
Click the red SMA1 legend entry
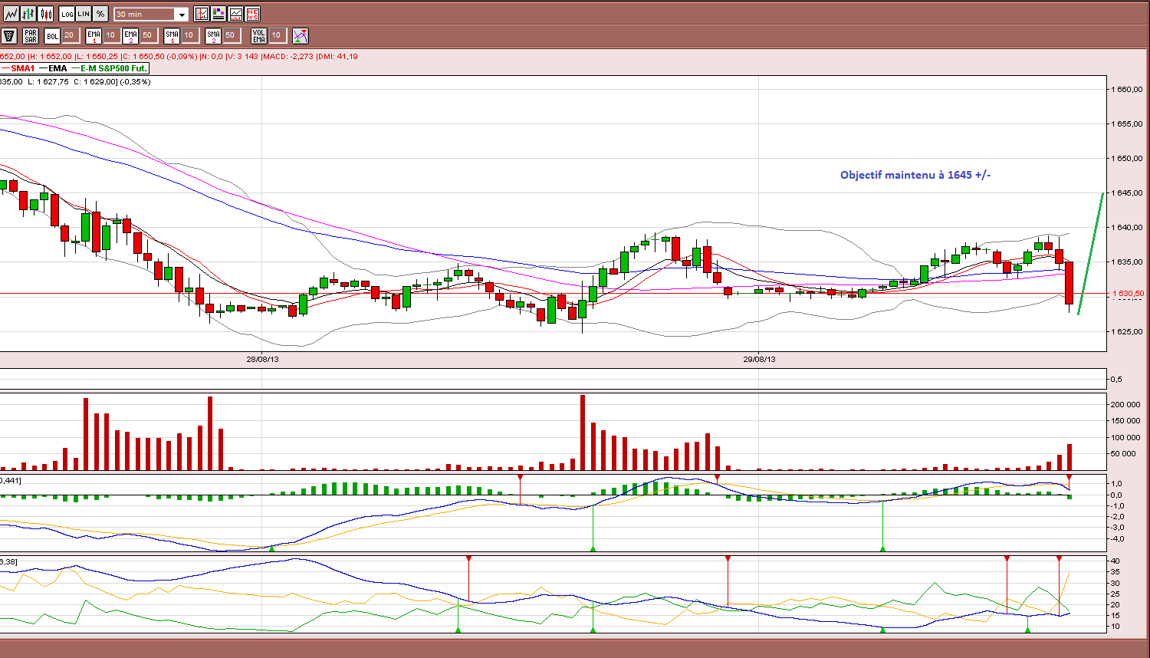coord(18,68)
